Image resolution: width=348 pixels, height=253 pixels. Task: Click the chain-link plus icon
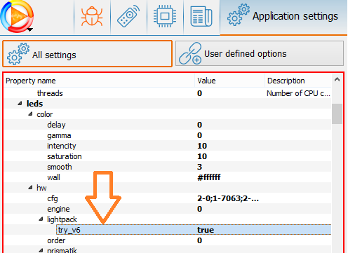tap(190, 53)
